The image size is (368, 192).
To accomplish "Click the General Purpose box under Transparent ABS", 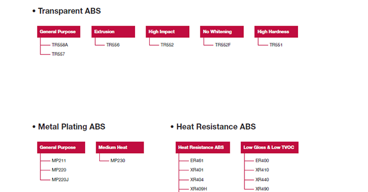I will click(x=59, y=31).
